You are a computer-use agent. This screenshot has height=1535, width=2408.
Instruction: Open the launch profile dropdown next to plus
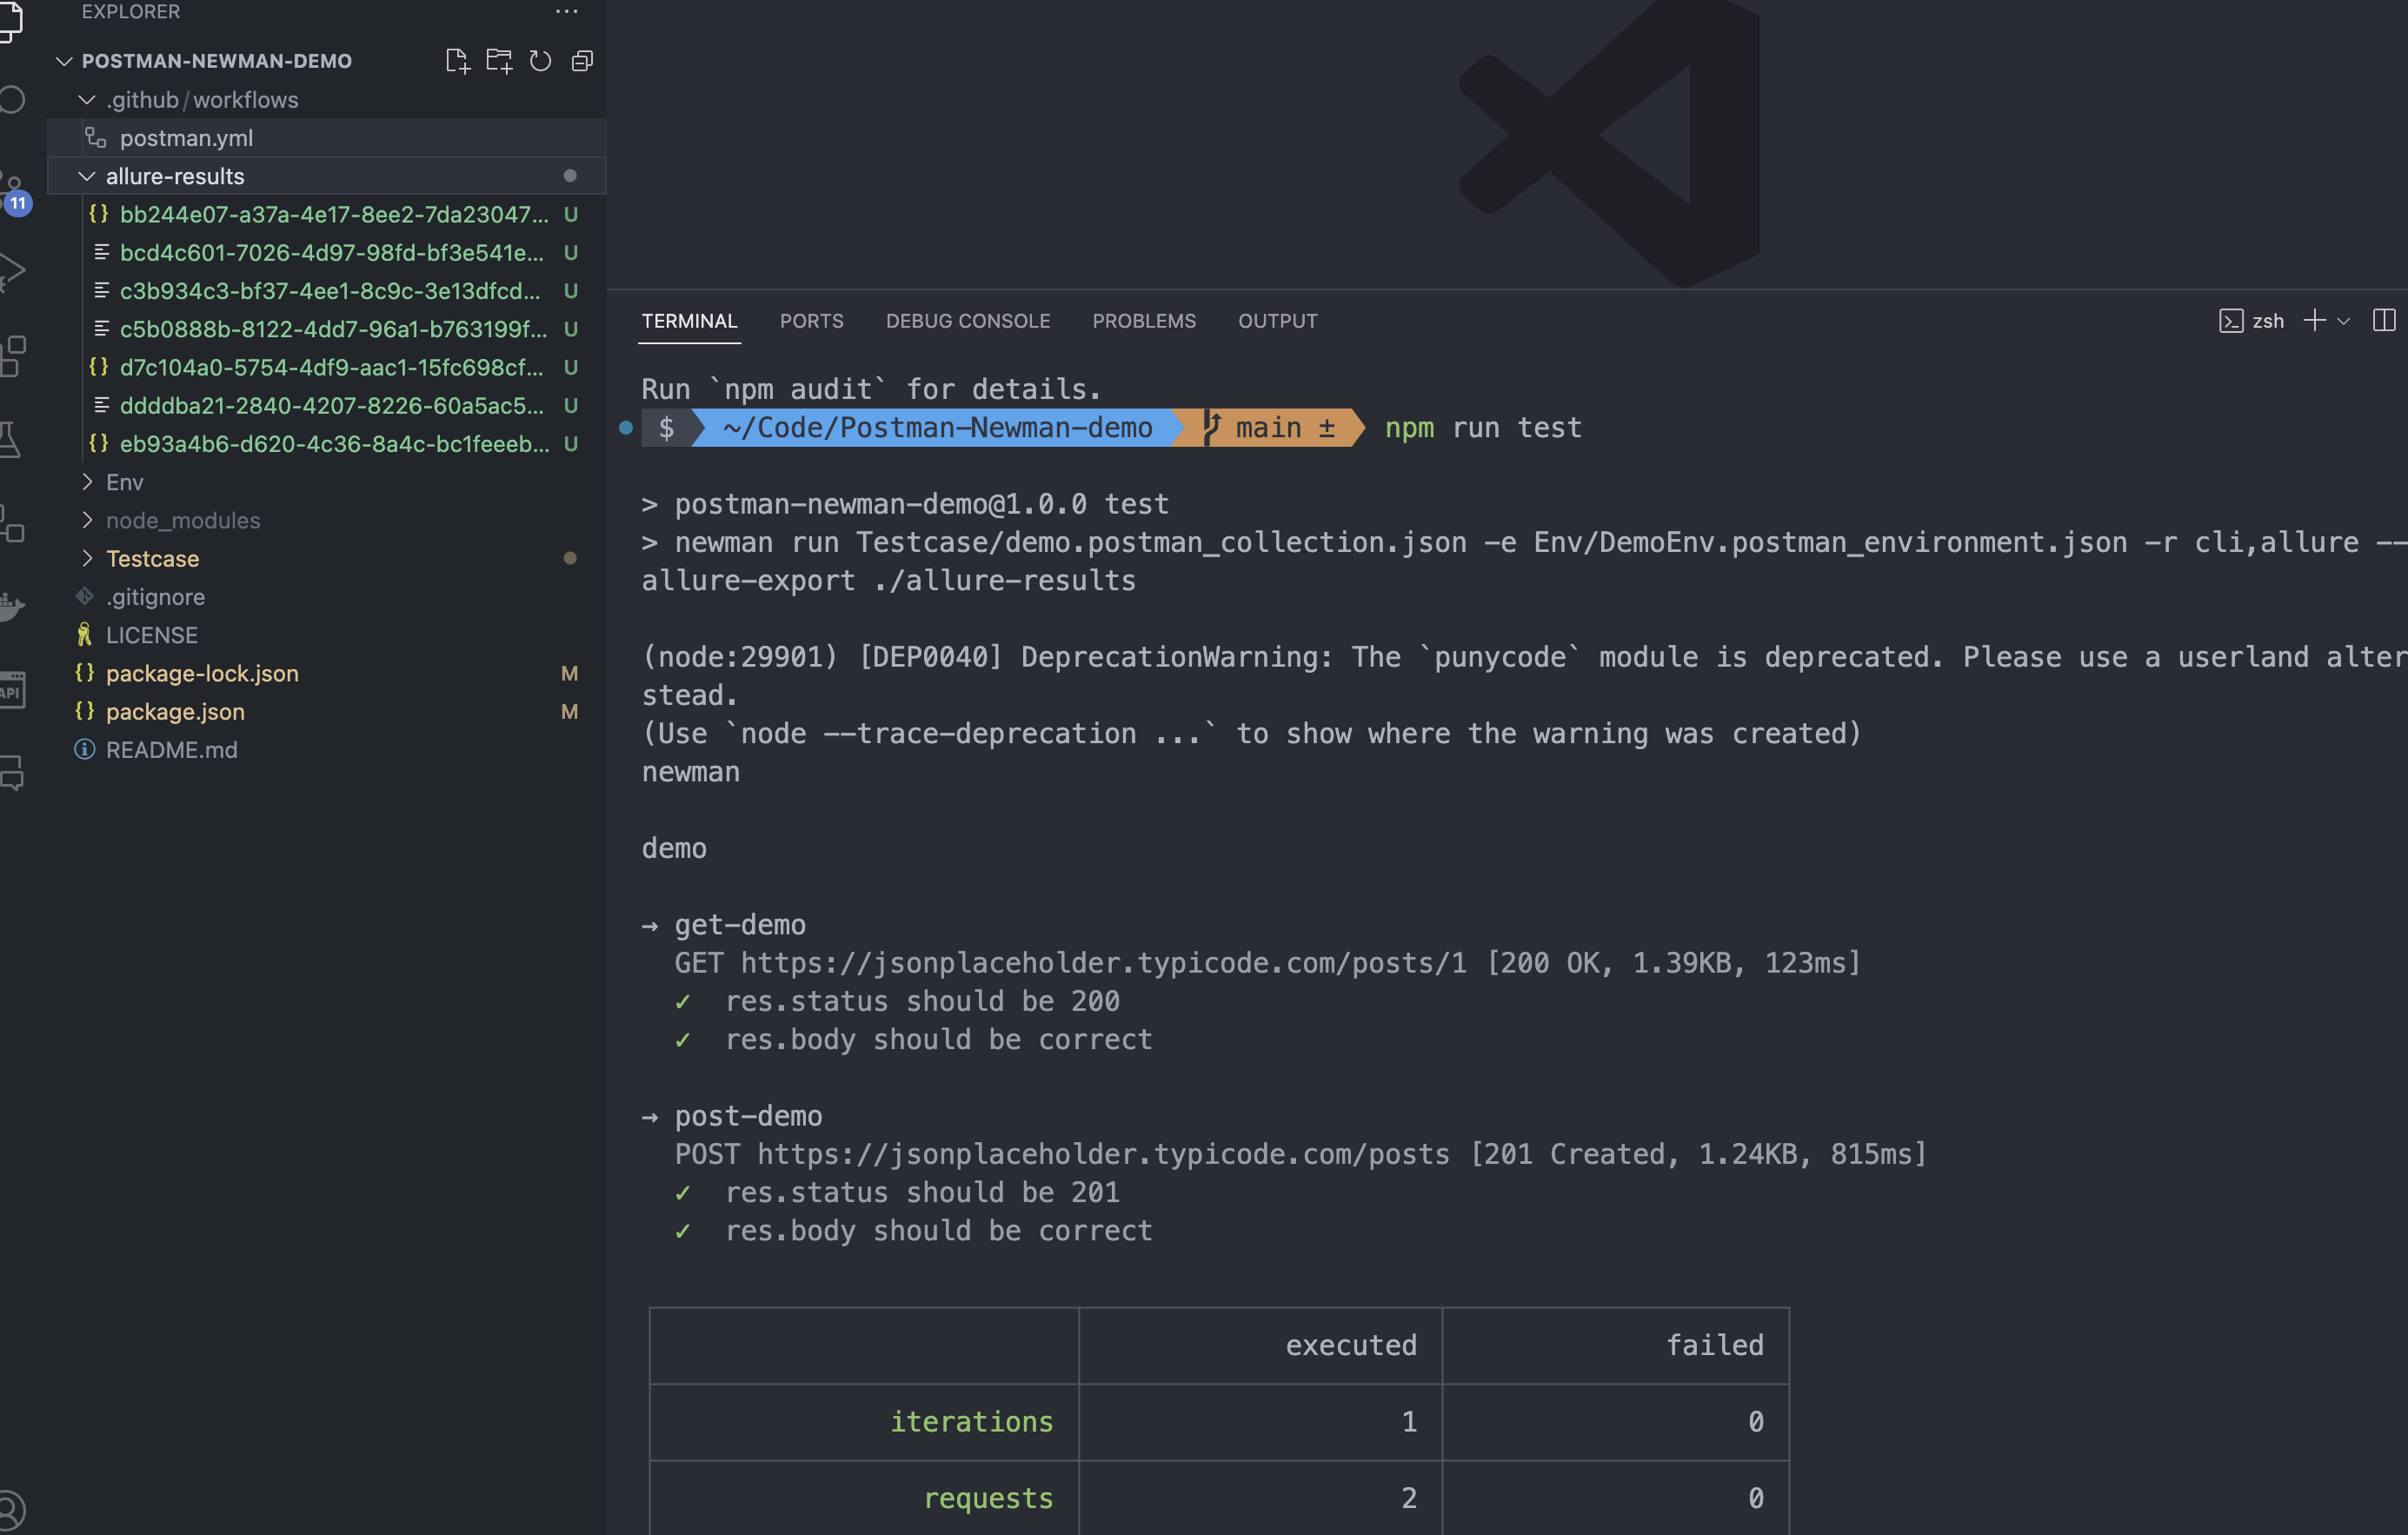point(2343,321)
